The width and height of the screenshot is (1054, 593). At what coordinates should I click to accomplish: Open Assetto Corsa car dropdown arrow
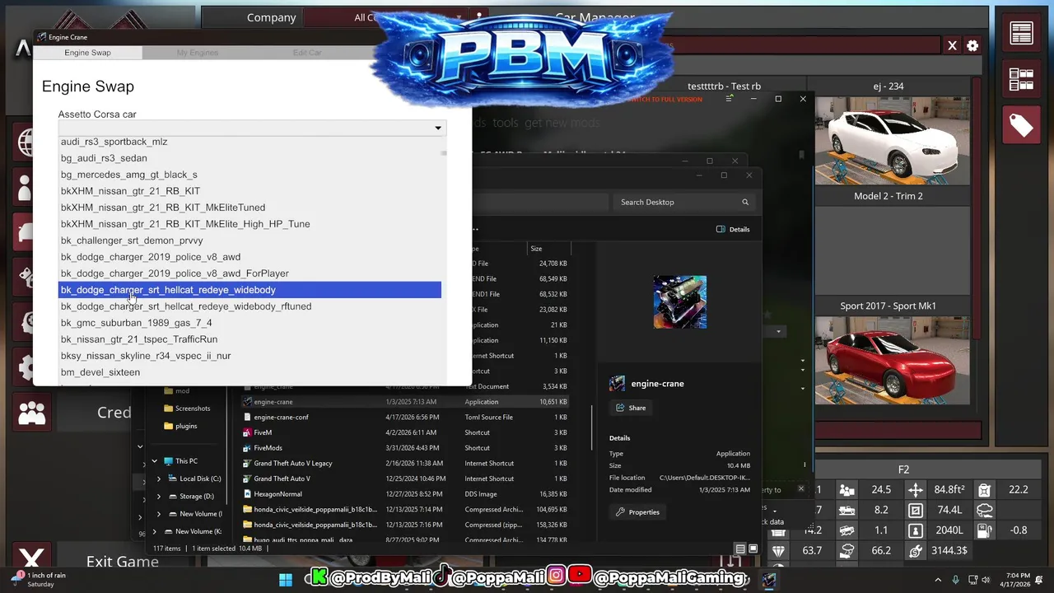click(x=438, y=128)
